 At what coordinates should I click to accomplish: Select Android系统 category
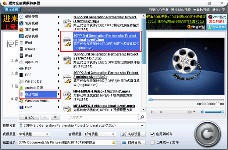click(x=39, y=88)
